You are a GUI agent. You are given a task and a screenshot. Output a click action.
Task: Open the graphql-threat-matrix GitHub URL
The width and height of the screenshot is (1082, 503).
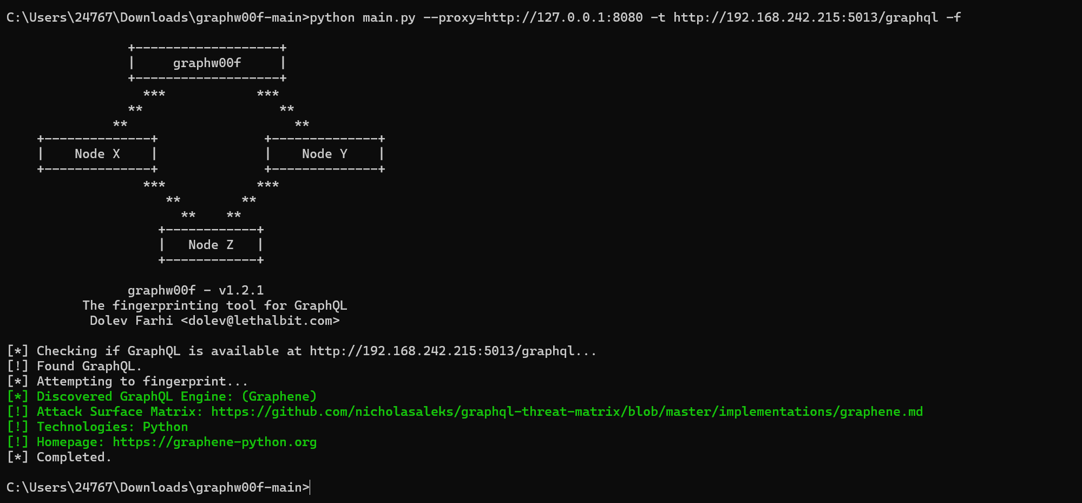point(566,411)
